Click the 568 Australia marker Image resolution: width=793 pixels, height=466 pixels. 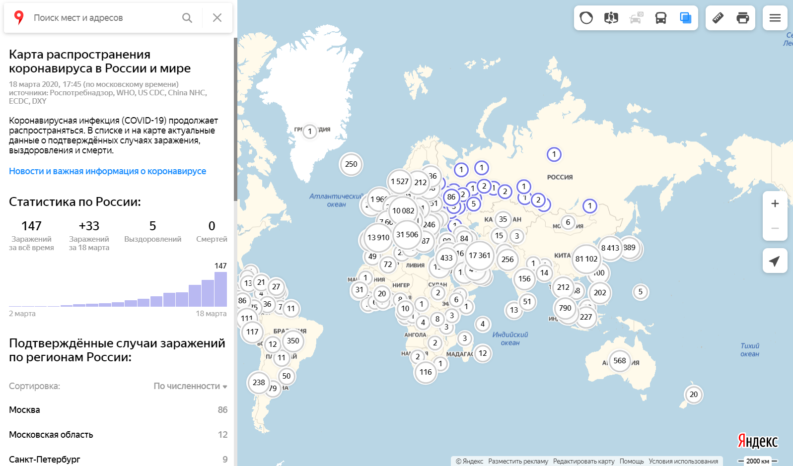[x=620, y=361]
